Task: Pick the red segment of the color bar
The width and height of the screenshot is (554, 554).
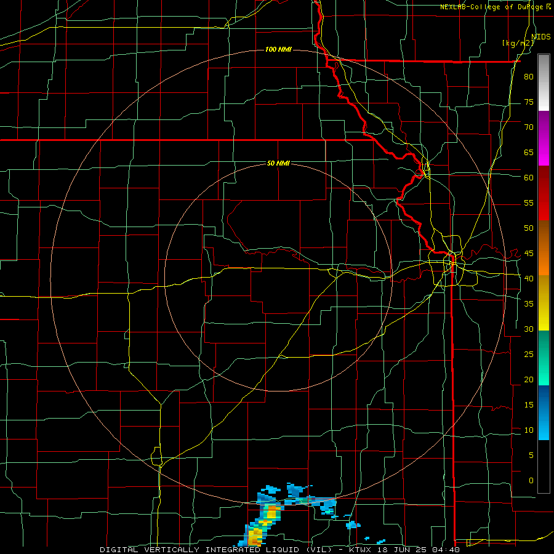Action: click(544, 193)
